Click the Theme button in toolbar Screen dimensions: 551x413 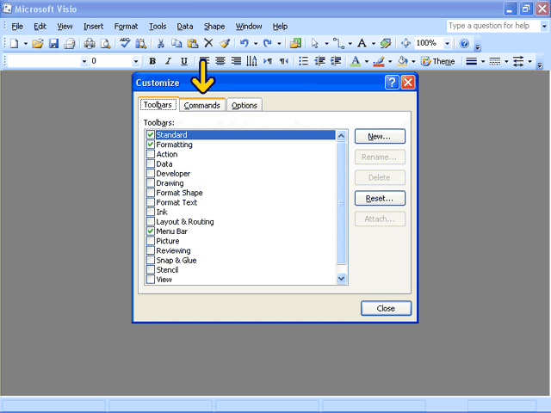pyautogui.click(x=438, y=61)
